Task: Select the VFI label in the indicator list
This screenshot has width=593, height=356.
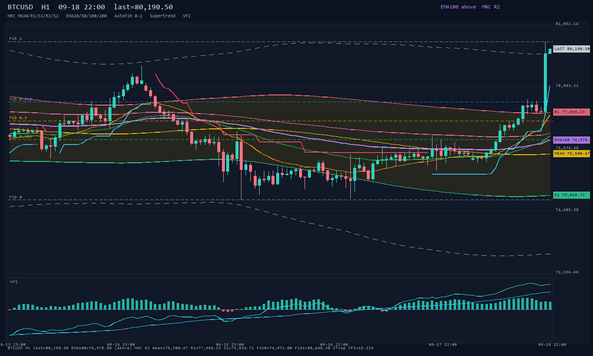Action: coord(187,16)
